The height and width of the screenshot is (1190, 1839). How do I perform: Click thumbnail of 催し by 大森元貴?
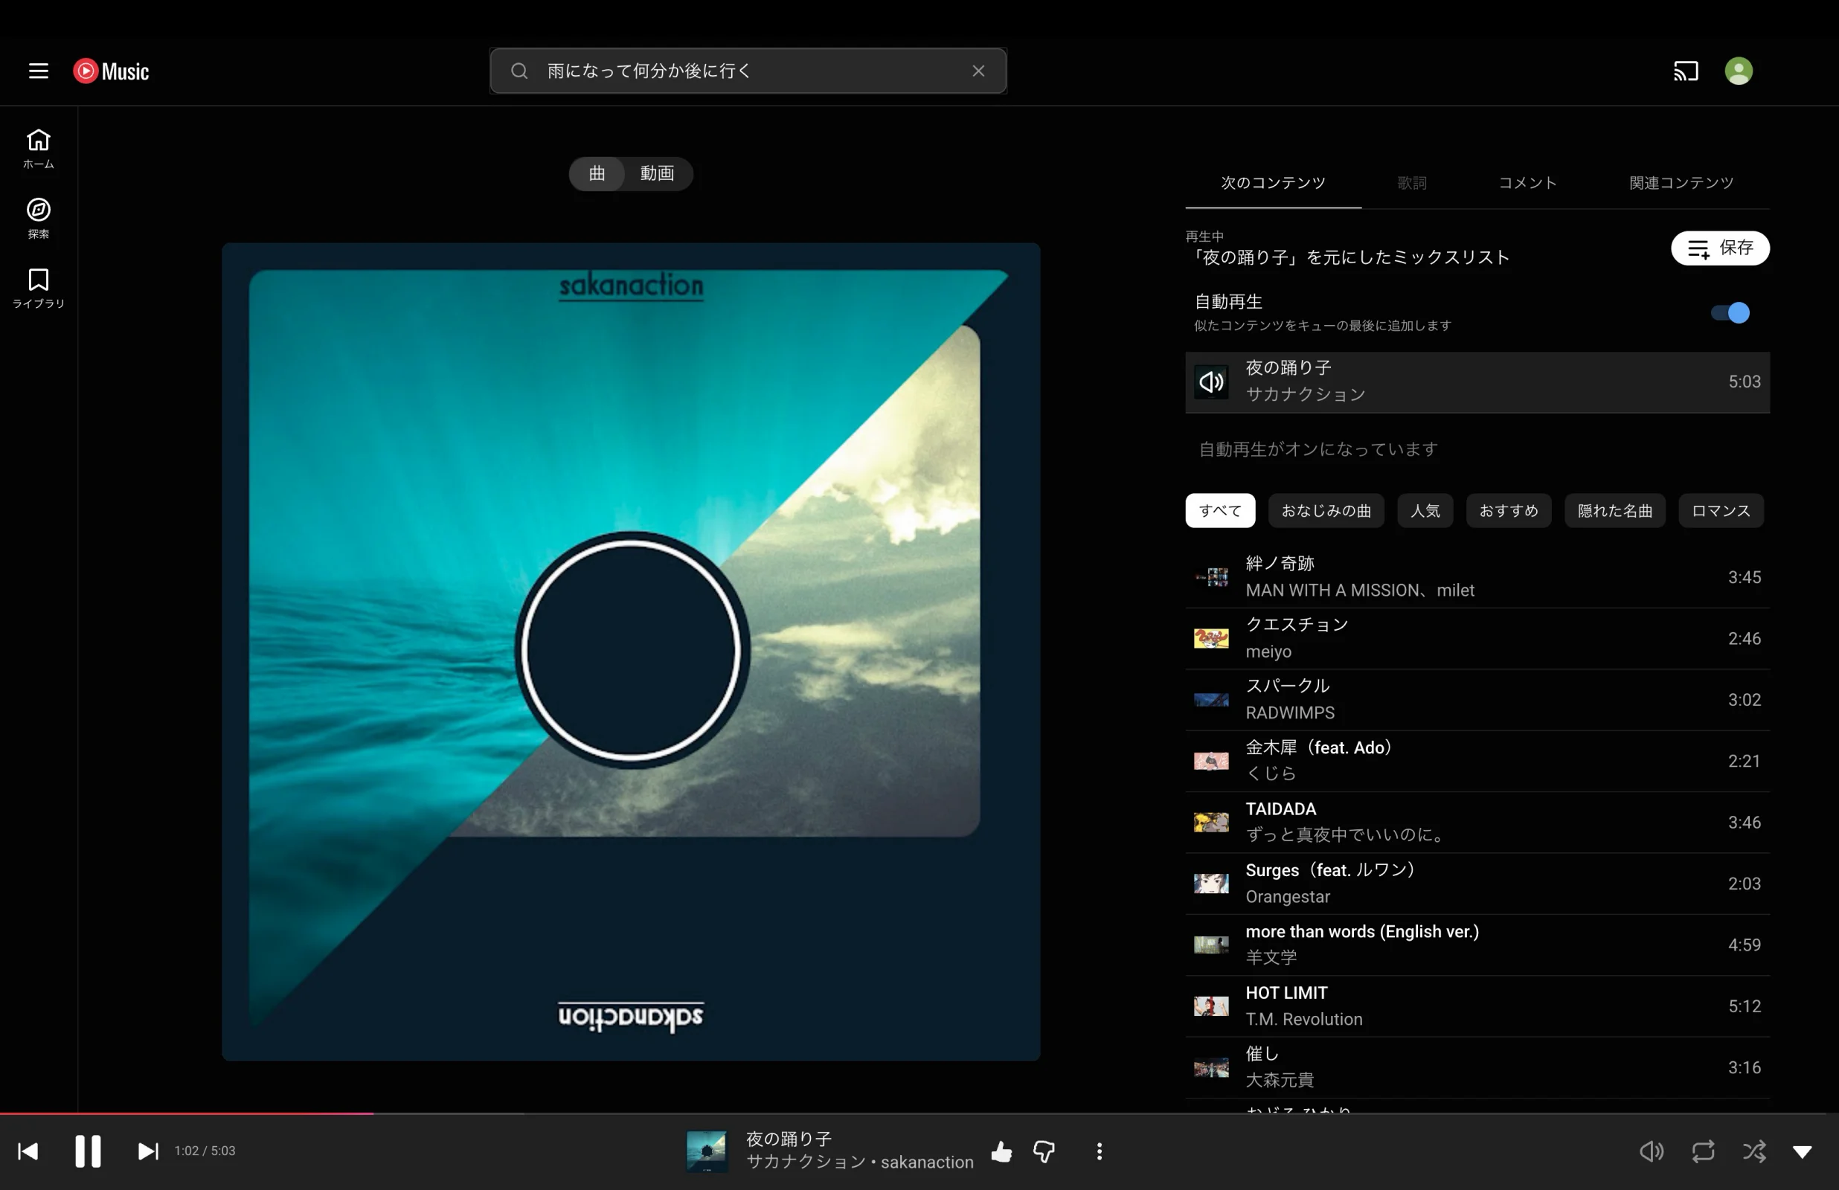pos(1211,1068)
